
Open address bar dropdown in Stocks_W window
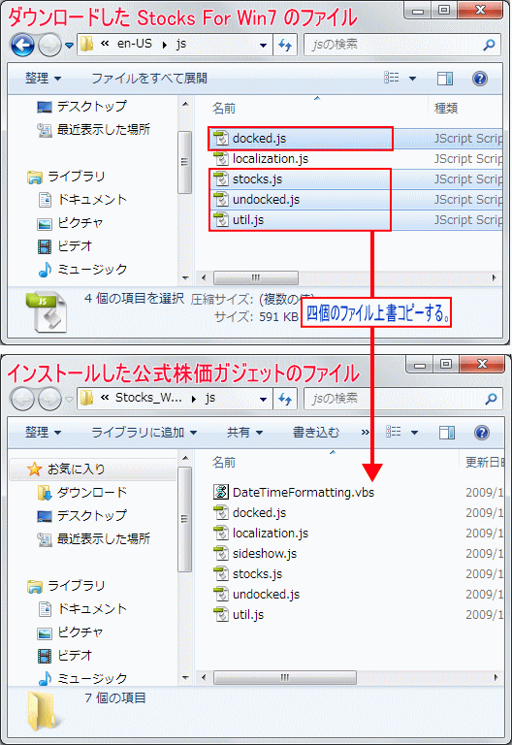263,399
